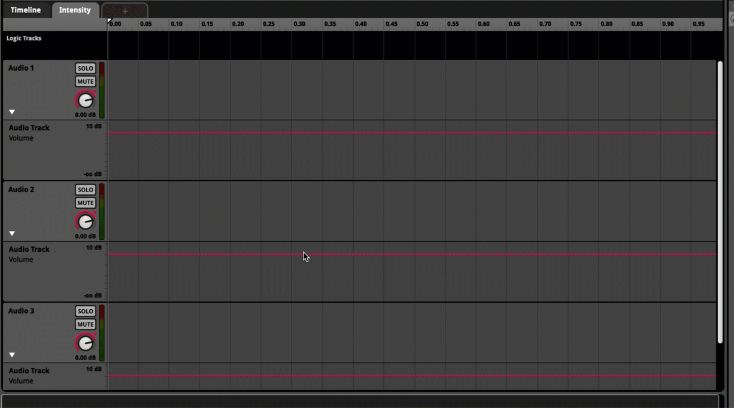
Task: Collapse the Audio 1 automation expander
Action: [12, 112]
